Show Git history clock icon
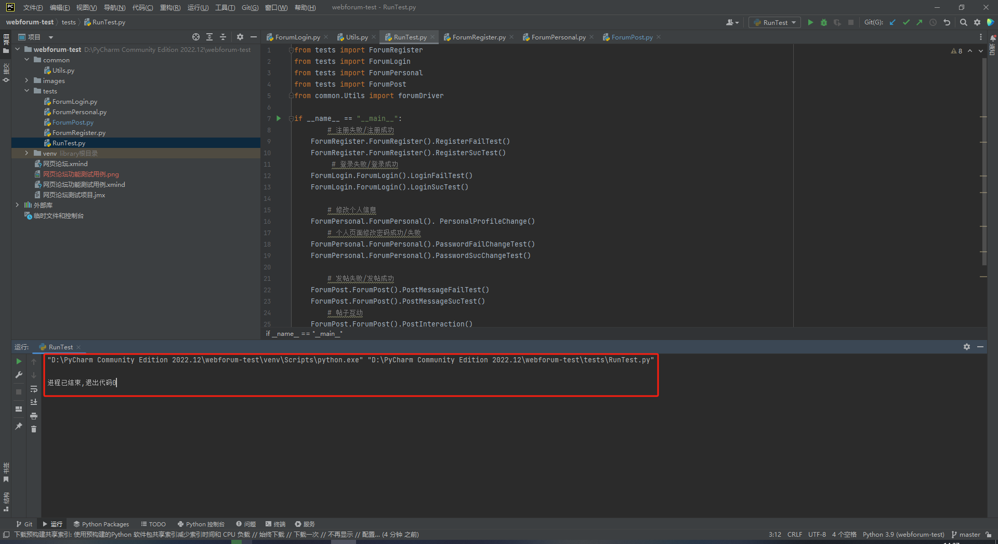Image resolution: width=998 pixels, height=544 pixels. click(933, 22)
